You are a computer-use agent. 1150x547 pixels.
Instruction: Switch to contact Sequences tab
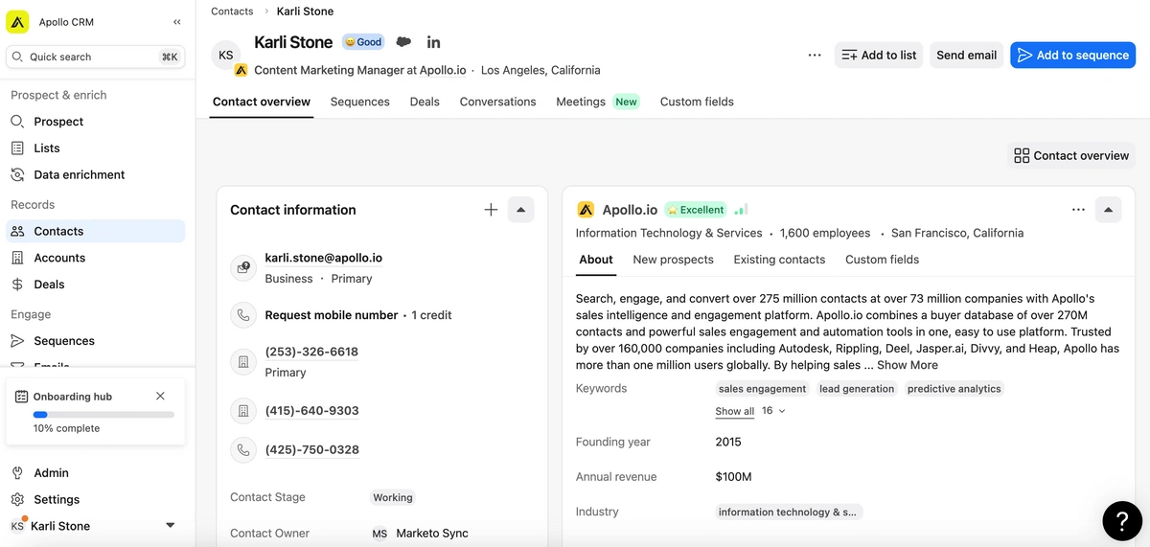click(360, 102)
